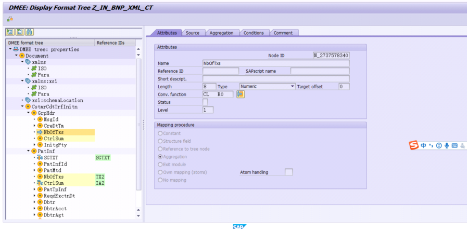Click the Name field containing NbOfTxs
Screen dimensions: 468x230
pos(276,63)
